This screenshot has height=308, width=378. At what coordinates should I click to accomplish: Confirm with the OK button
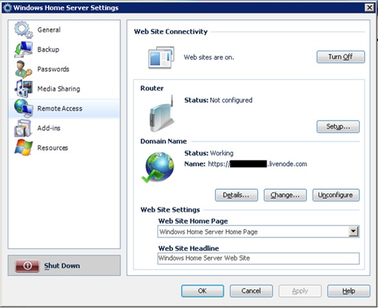[202, 291]
